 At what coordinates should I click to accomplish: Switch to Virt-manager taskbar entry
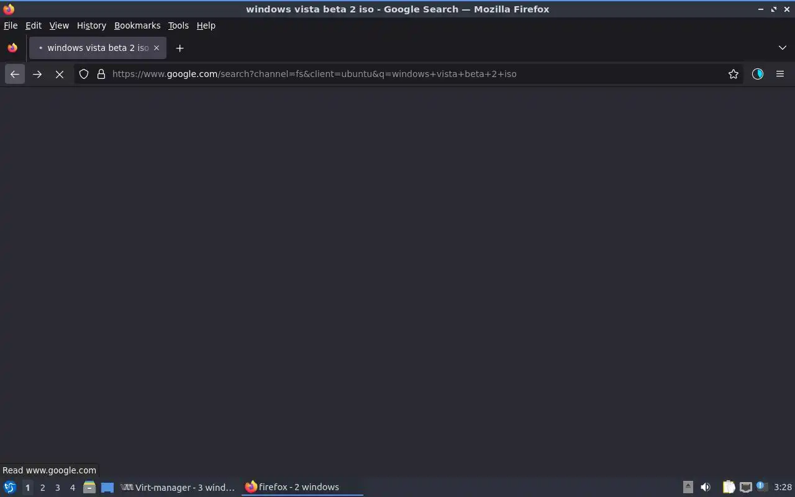tap(178, 487)
